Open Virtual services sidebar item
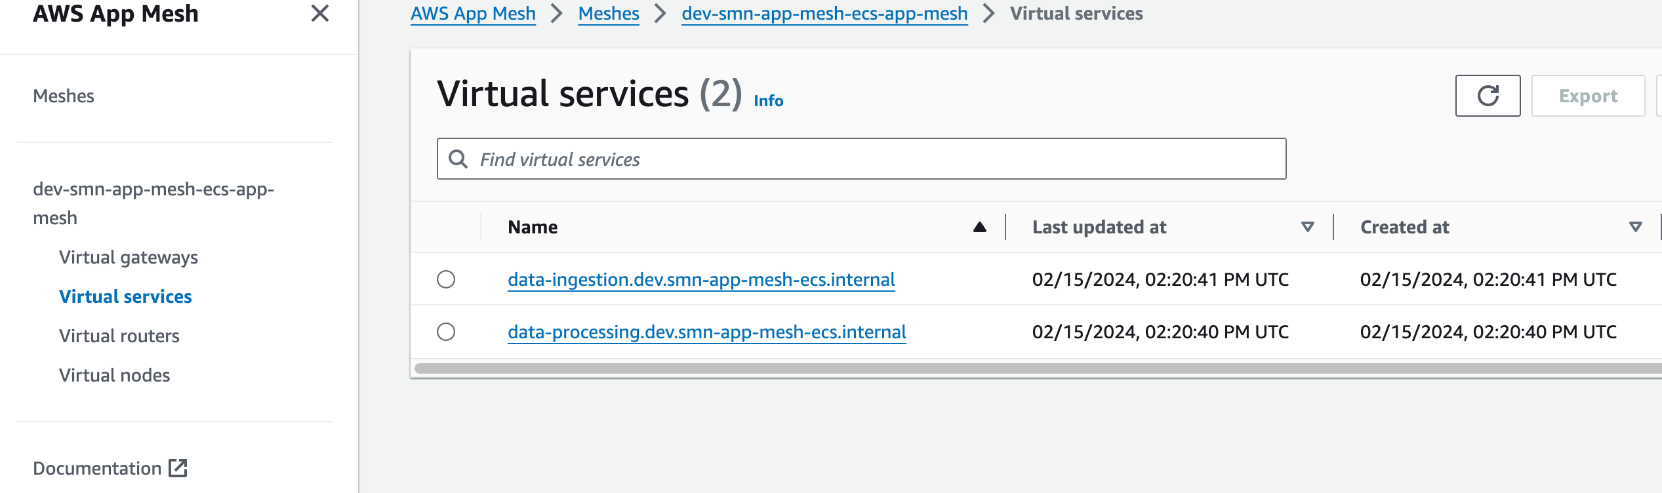This screenshot has width=1662, height=493. pyautogui.click(x=125, y=296)
